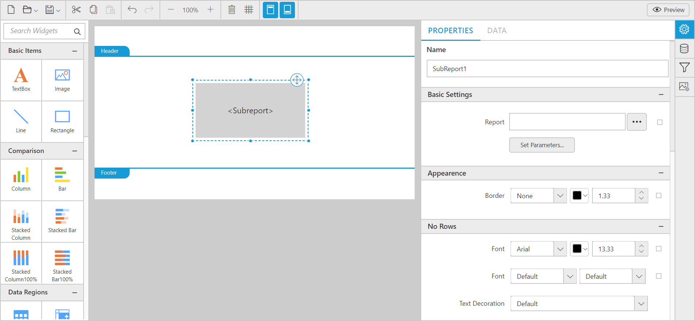The image size is (695, 321).
Task: Select the Column chart widget
Action: point(21,180)
